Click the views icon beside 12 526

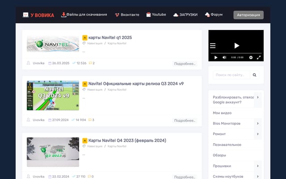click(74, 63)
